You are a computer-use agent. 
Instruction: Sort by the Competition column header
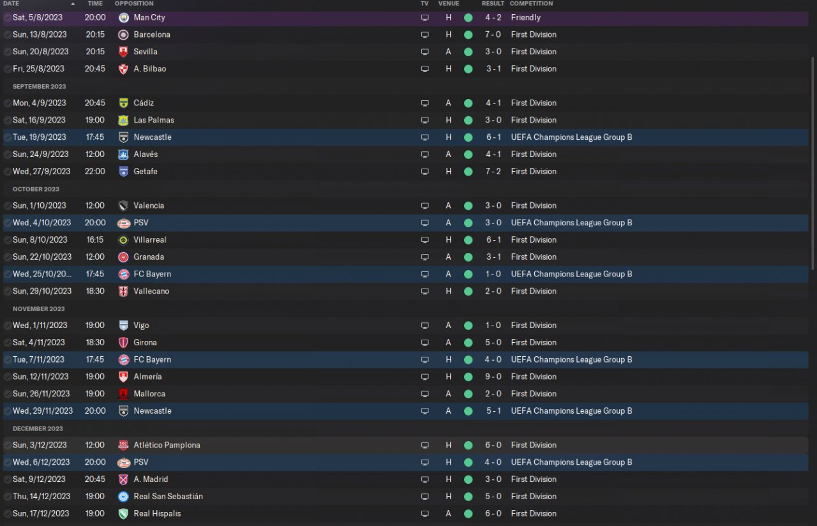click(x=531, y=4)
